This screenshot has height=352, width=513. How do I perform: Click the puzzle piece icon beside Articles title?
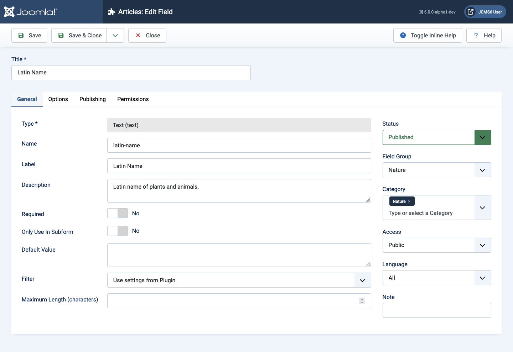click(x=112, y=12)
